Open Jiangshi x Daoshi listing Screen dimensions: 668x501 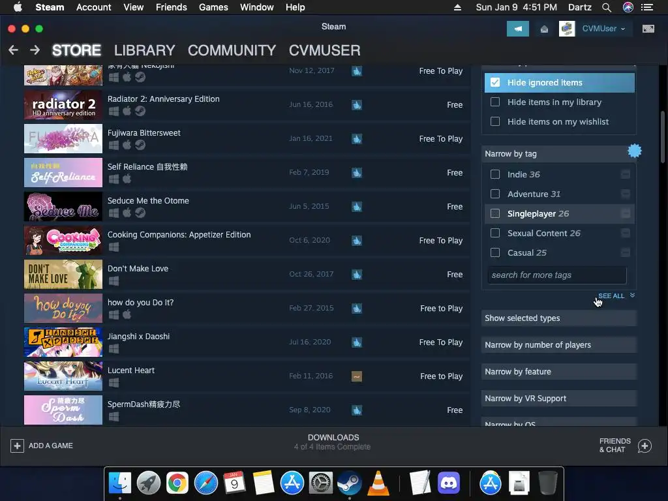coord(247,342)
